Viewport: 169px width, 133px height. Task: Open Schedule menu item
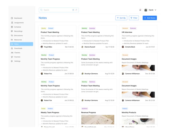pos(18,27)
